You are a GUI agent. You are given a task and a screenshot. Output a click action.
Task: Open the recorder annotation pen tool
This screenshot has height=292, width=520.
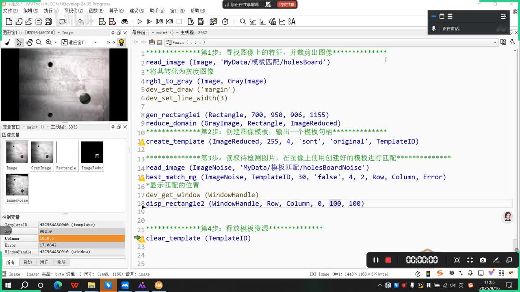[496, 260]
